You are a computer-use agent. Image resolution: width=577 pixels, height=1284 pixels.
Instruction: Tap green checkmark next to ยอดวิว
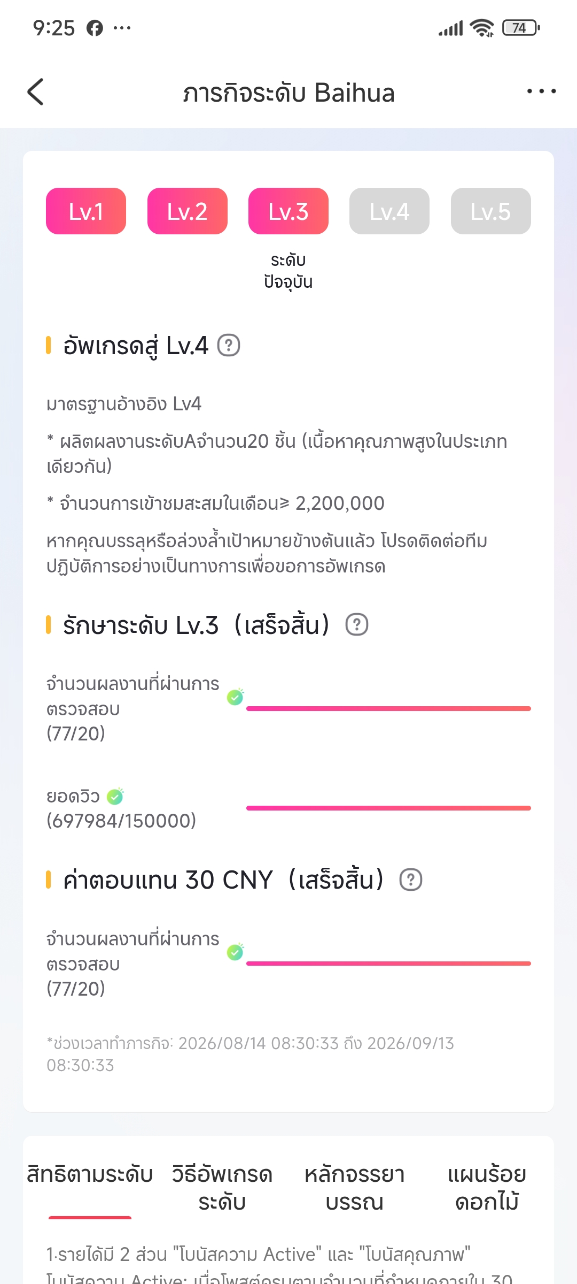coord(115,797)
